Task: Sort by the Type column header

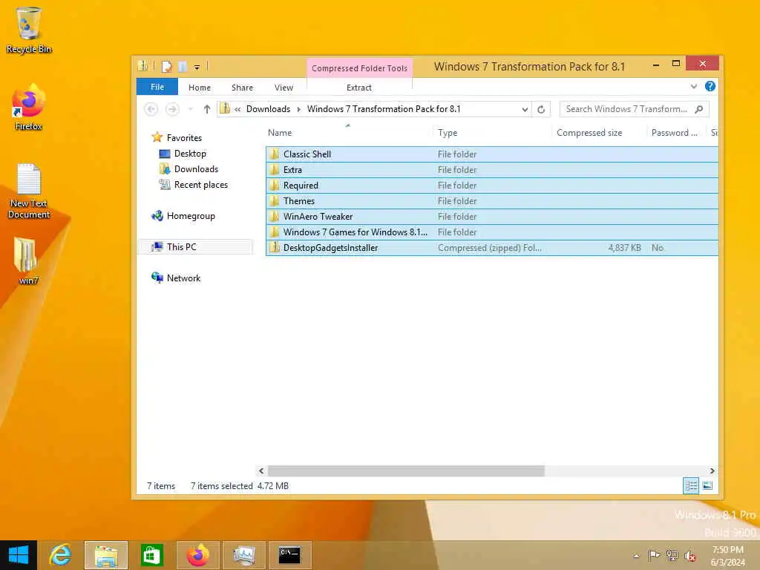Action: tap(492, 132)
